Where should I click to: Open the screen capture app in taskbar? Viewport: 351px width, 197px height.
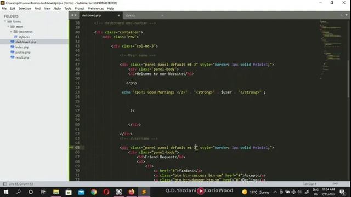119,192
